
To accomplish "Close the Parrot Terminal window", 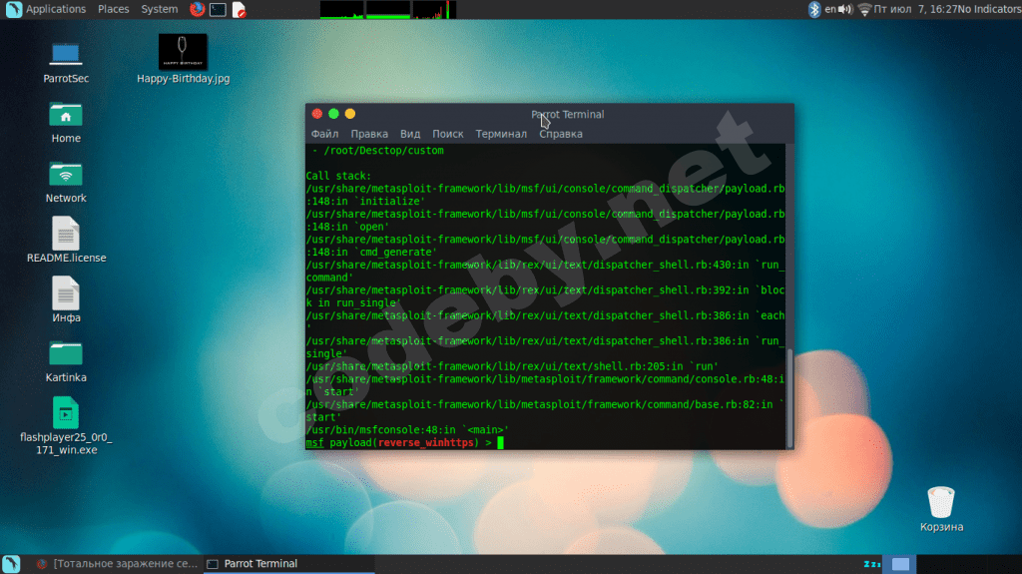I will 317,114.
